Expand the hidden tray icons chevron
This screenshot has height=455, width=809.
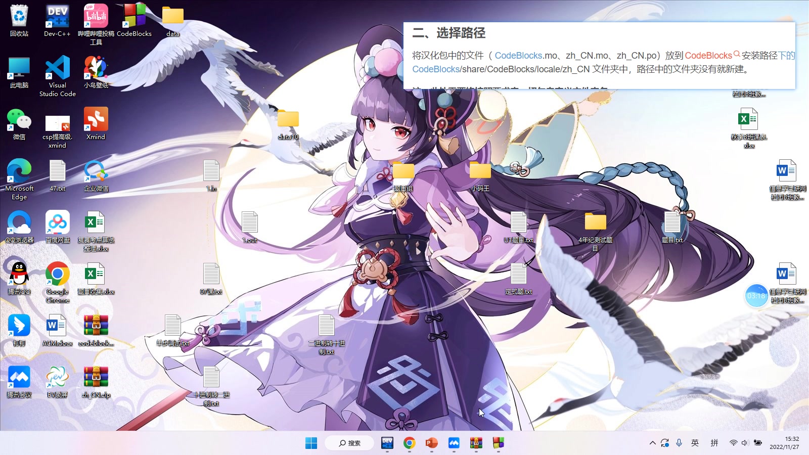[x=653, y=443]
